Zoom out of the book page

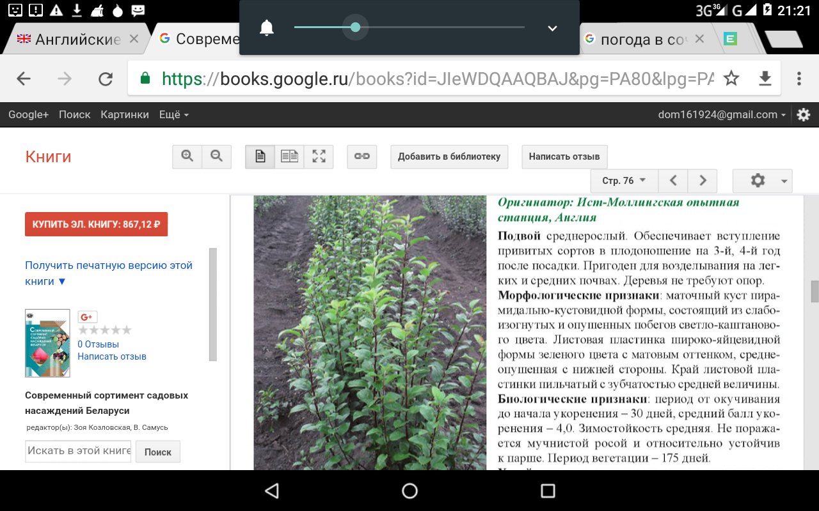click(217, 156)
